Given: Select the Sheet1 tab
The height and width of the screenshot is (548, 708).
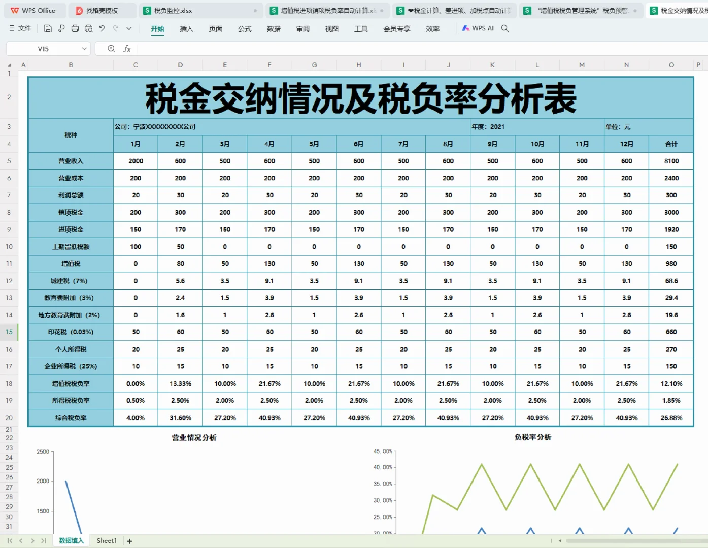Looking at the screenshot, I should tap(106, 540).
